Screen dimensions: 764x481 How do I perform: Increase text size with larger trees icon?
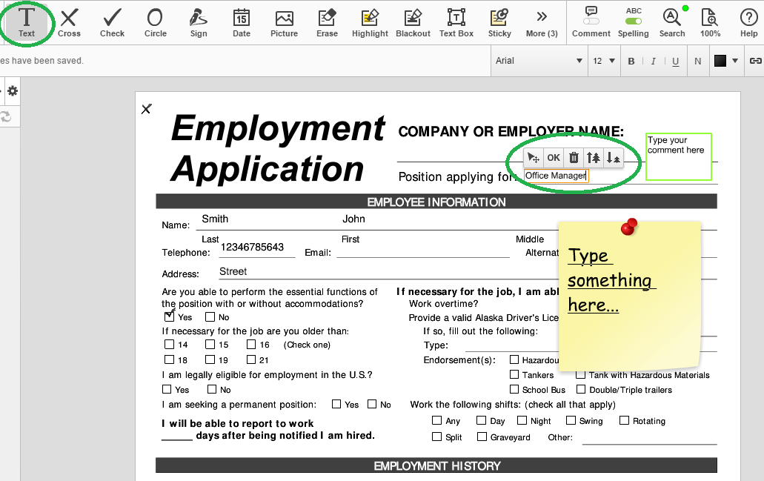pos(593,157)
